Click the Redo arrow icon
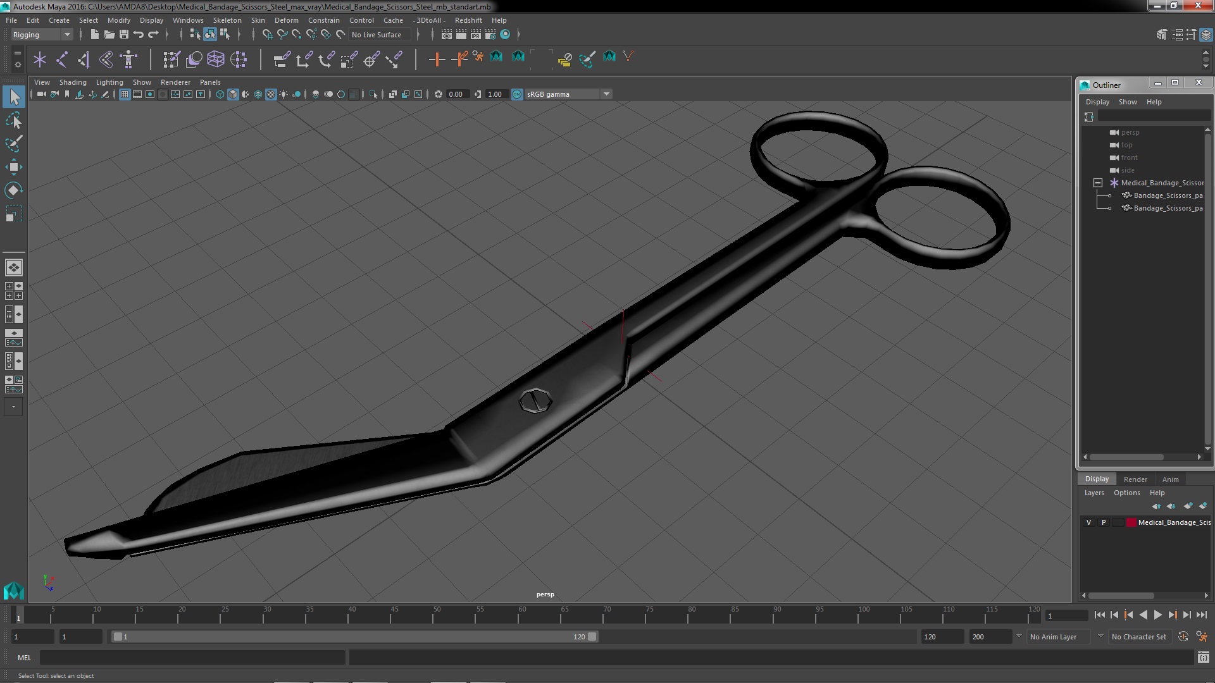This screenshot has height=683, width=1215. click(153, 34)
